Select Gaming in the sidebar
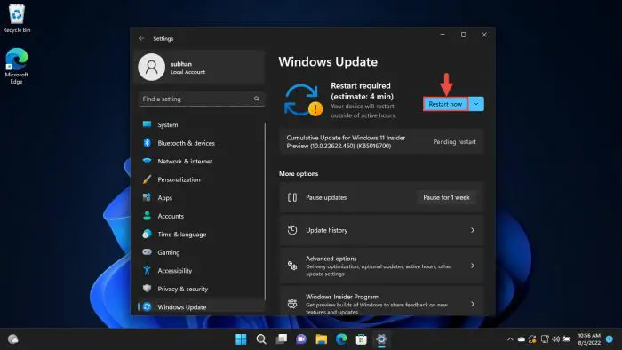 click(x=202, y=252)
